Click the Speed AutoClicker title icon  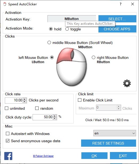5,4
